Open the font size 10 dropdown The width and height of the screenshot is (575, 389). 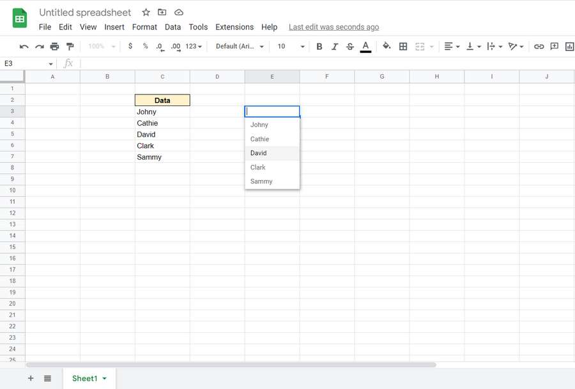coord(291,46)
